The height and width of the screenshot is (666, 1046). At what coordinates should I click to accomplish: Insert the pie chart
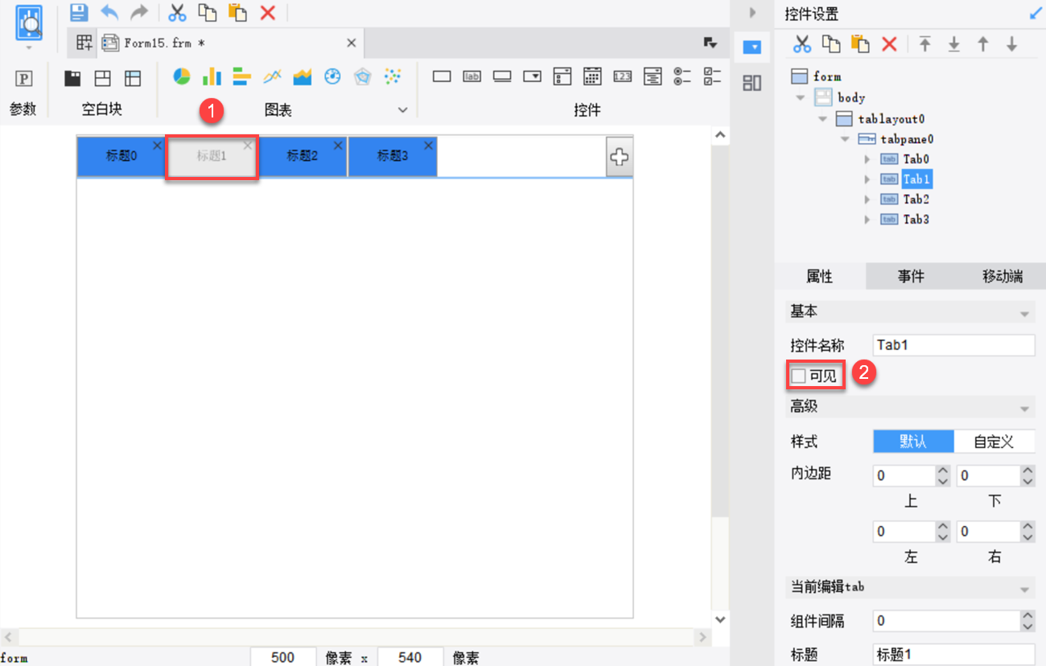coord(182,76)
